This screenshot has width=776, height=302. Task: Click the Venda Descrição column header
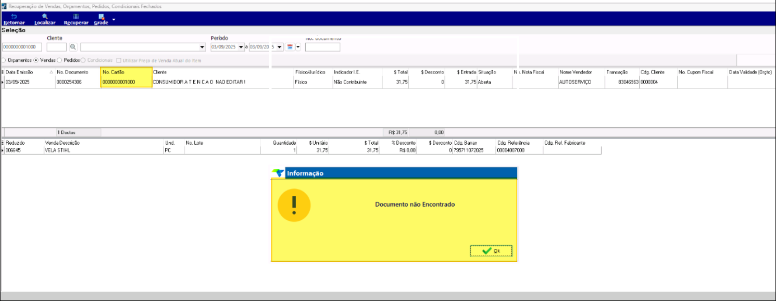click(104, 143)
